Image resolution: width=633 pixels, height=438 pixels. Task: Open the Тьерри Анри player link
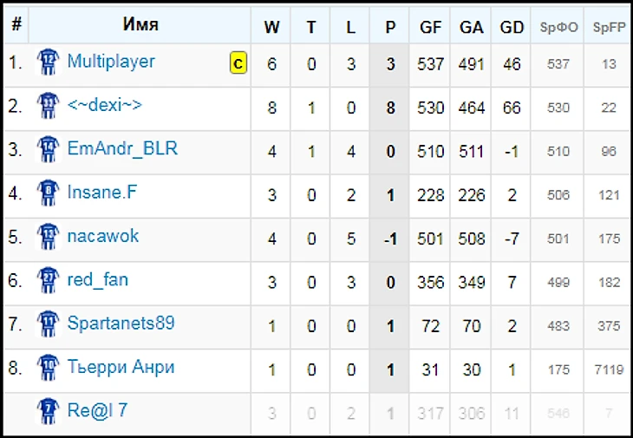point(121,367)
